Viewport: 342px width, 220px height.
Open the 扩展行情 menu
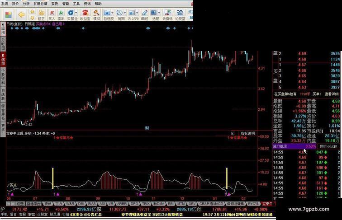click(40, 4)
